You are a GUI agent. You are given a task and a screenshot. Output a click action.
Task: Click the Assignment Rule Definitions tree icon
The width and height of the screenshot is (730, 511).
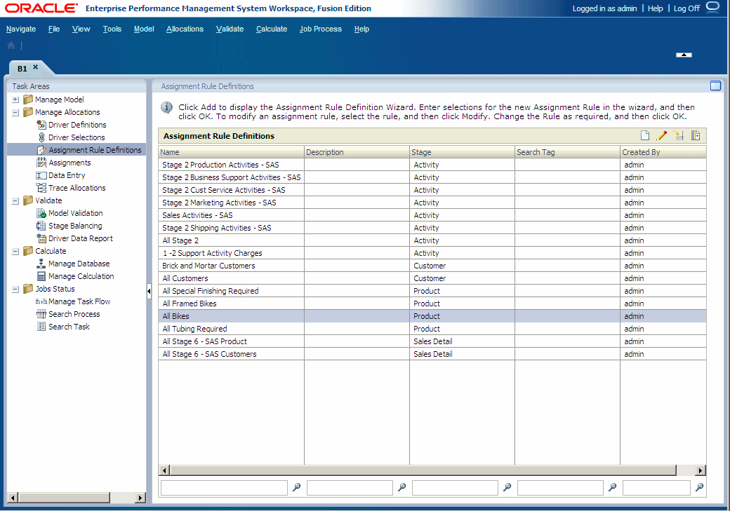pos(41,150)
